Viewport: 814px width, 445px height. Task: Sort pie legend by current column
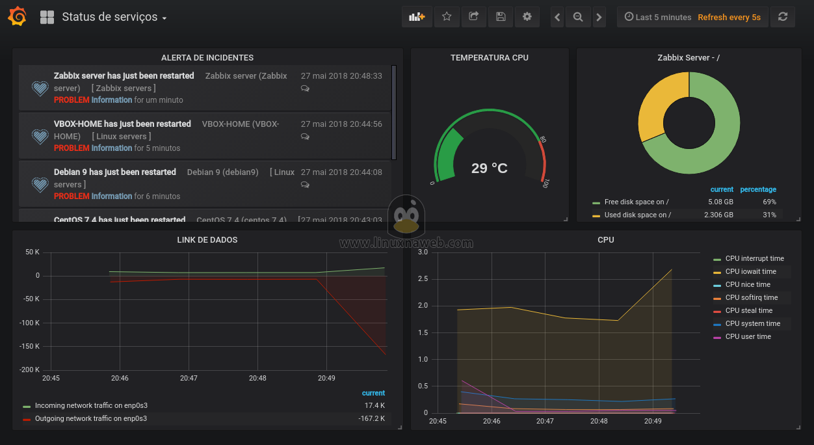(722, 189)
